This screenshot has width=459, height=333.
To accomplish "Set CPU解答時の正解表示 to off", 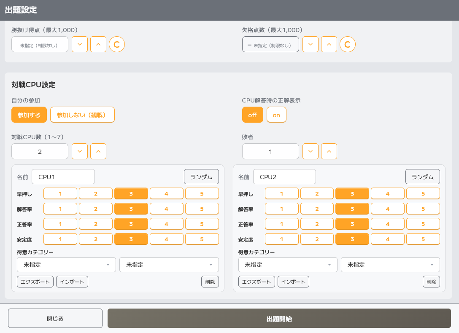I will (x=252, y=115).
